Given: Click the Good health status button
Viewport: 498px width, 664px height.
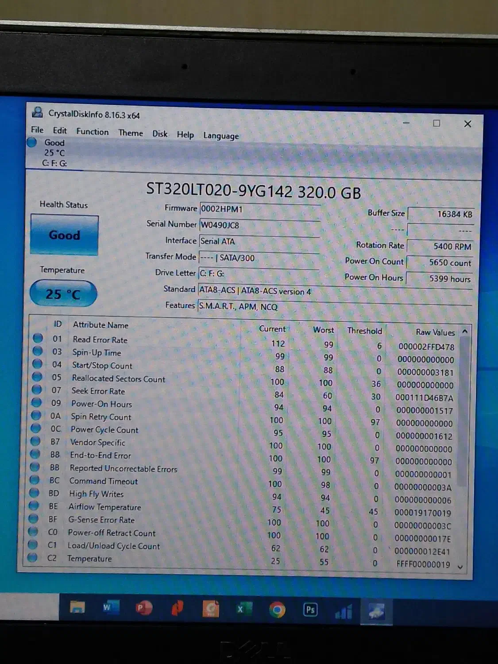Looking at the screenshot, I should pyautogui.click(x=65, y=235).
